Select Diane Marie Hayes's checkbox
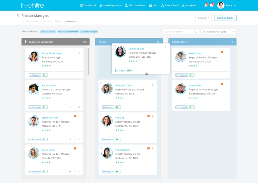Image resolution: width=258 pixels, height=183 pixels. pyautogui.click(x=28, y=51)
